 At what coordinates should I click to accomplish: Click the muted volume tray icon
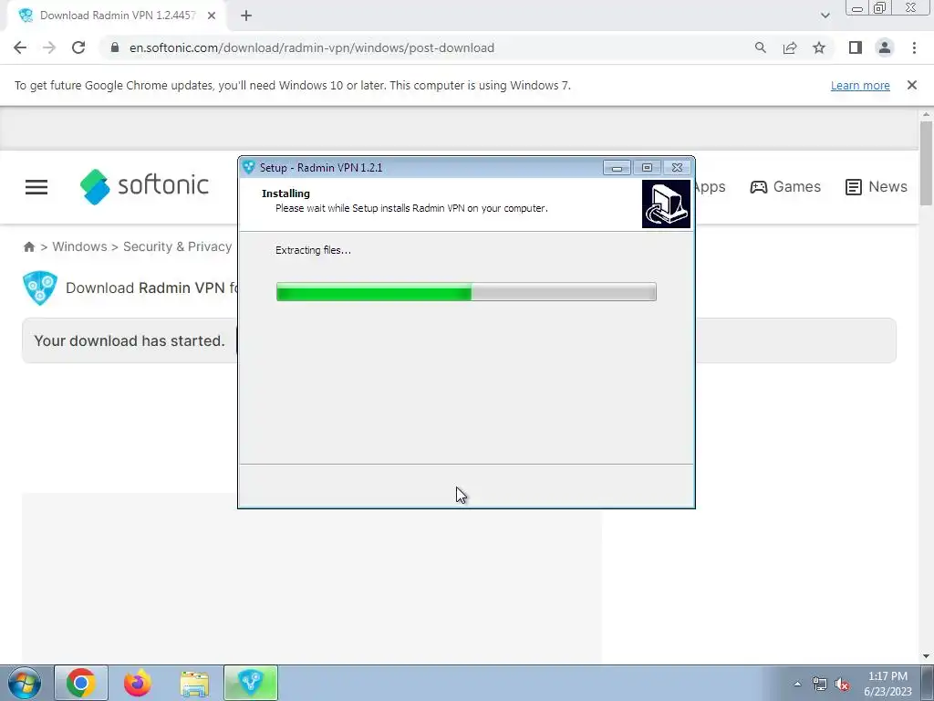[x=842, y=684]
